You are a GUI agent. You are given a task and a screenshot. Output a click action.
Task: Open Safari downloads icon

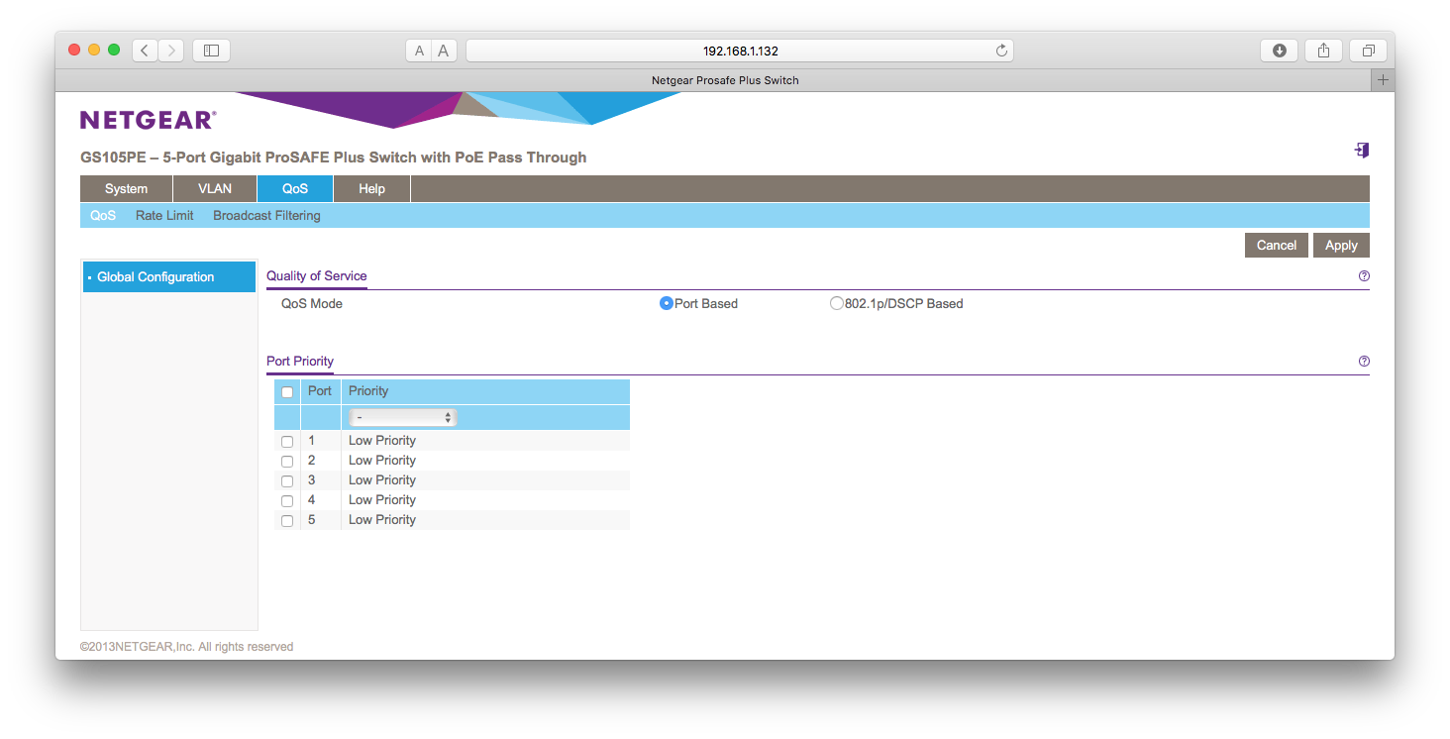pos(1279,51)
